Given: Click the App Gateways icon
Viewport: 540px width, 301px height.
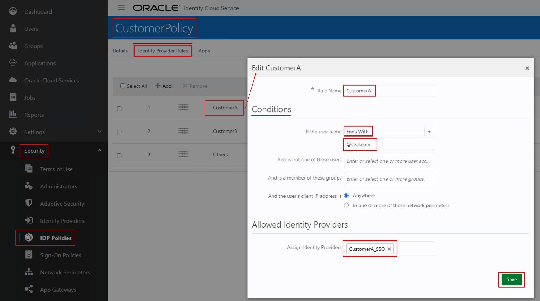Looking at the screenshot, I should coord(29,289).
